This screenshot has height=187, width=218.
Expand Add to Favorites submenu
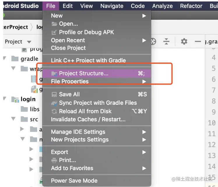click(97, 168)
